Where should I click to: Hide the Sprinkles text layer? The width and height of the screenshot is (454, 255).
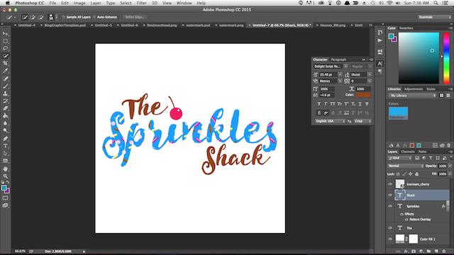pos(390,206)
